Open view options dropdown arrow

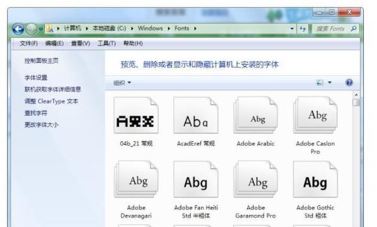click(x=330, y=83)
